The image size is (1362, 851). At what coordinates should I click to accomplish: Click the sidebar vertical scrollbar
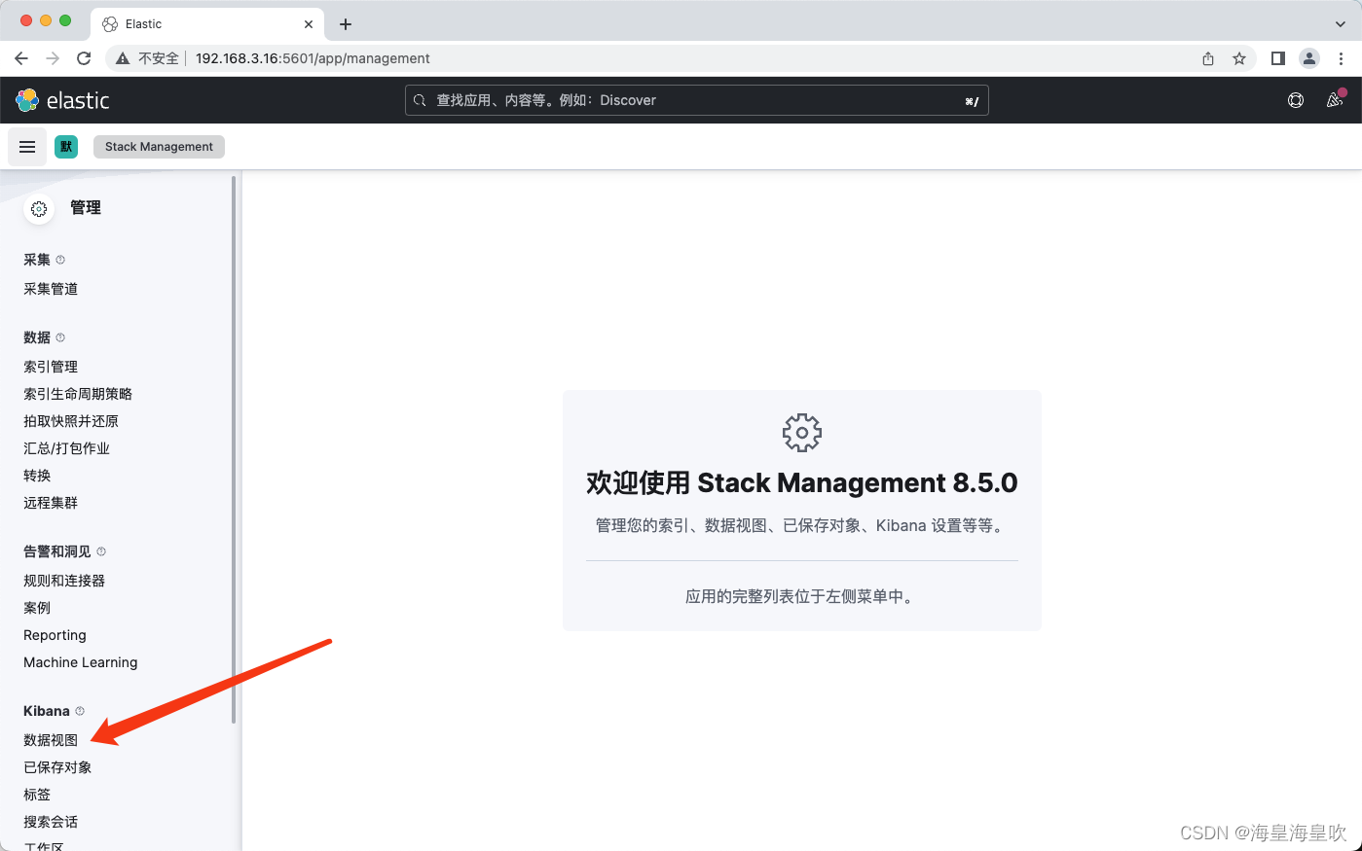click(234, 449)
